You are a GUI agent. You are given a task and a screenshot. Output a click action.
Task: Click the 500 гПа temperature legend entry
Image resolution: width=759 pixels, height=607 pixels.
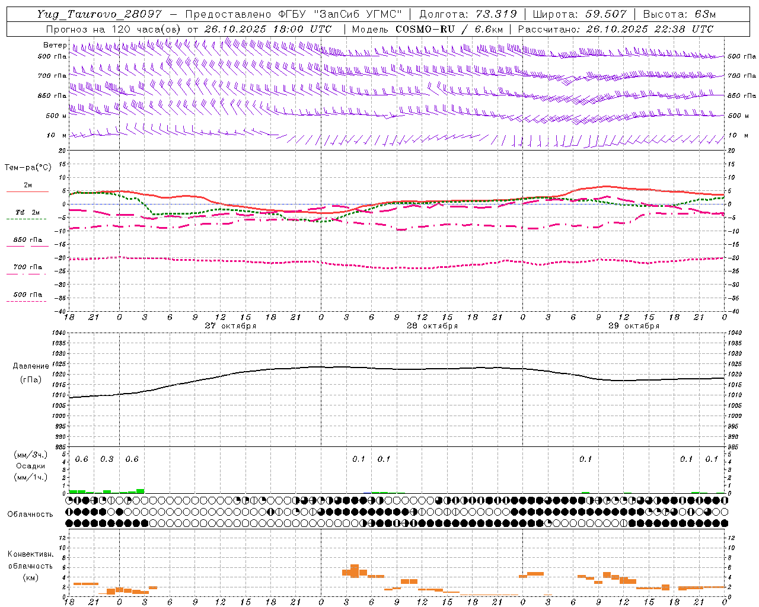(x=28, y=295)
